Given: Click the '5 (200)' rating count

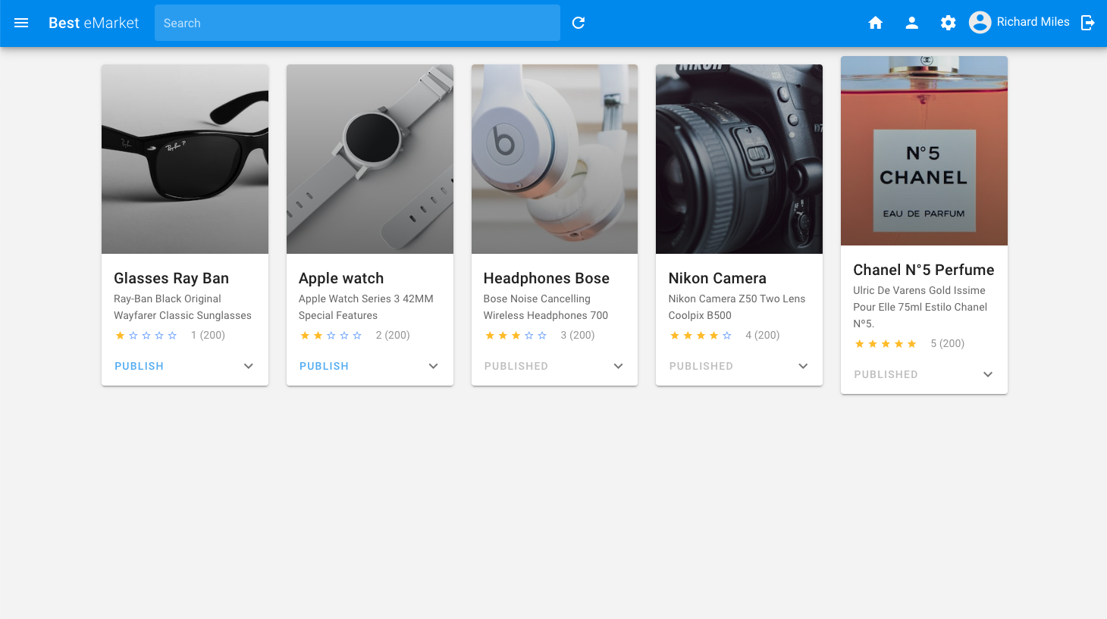Looking at the screenshot, I should click(948, 343).
